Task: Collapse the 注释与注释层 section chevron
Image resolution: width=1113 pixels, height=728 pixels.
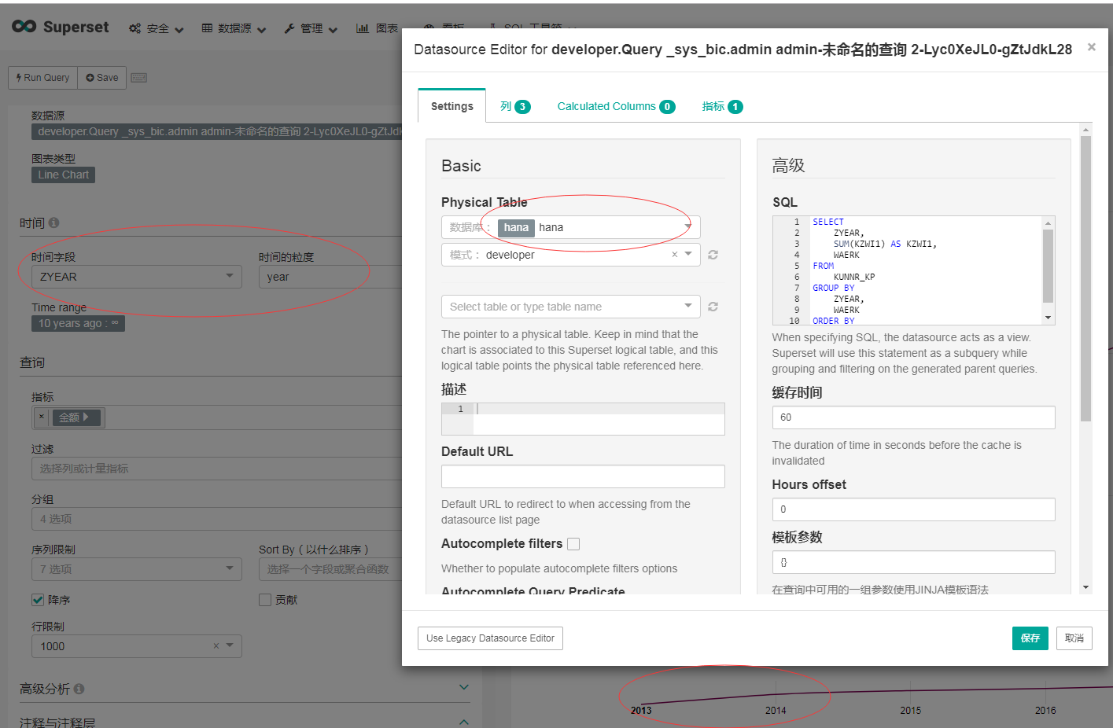Action: [464, 722]
